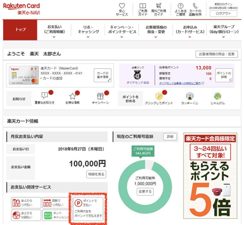Click the 1,000,000円 credit limit text
Screen dimensions: 244x225
coord(145,184)
